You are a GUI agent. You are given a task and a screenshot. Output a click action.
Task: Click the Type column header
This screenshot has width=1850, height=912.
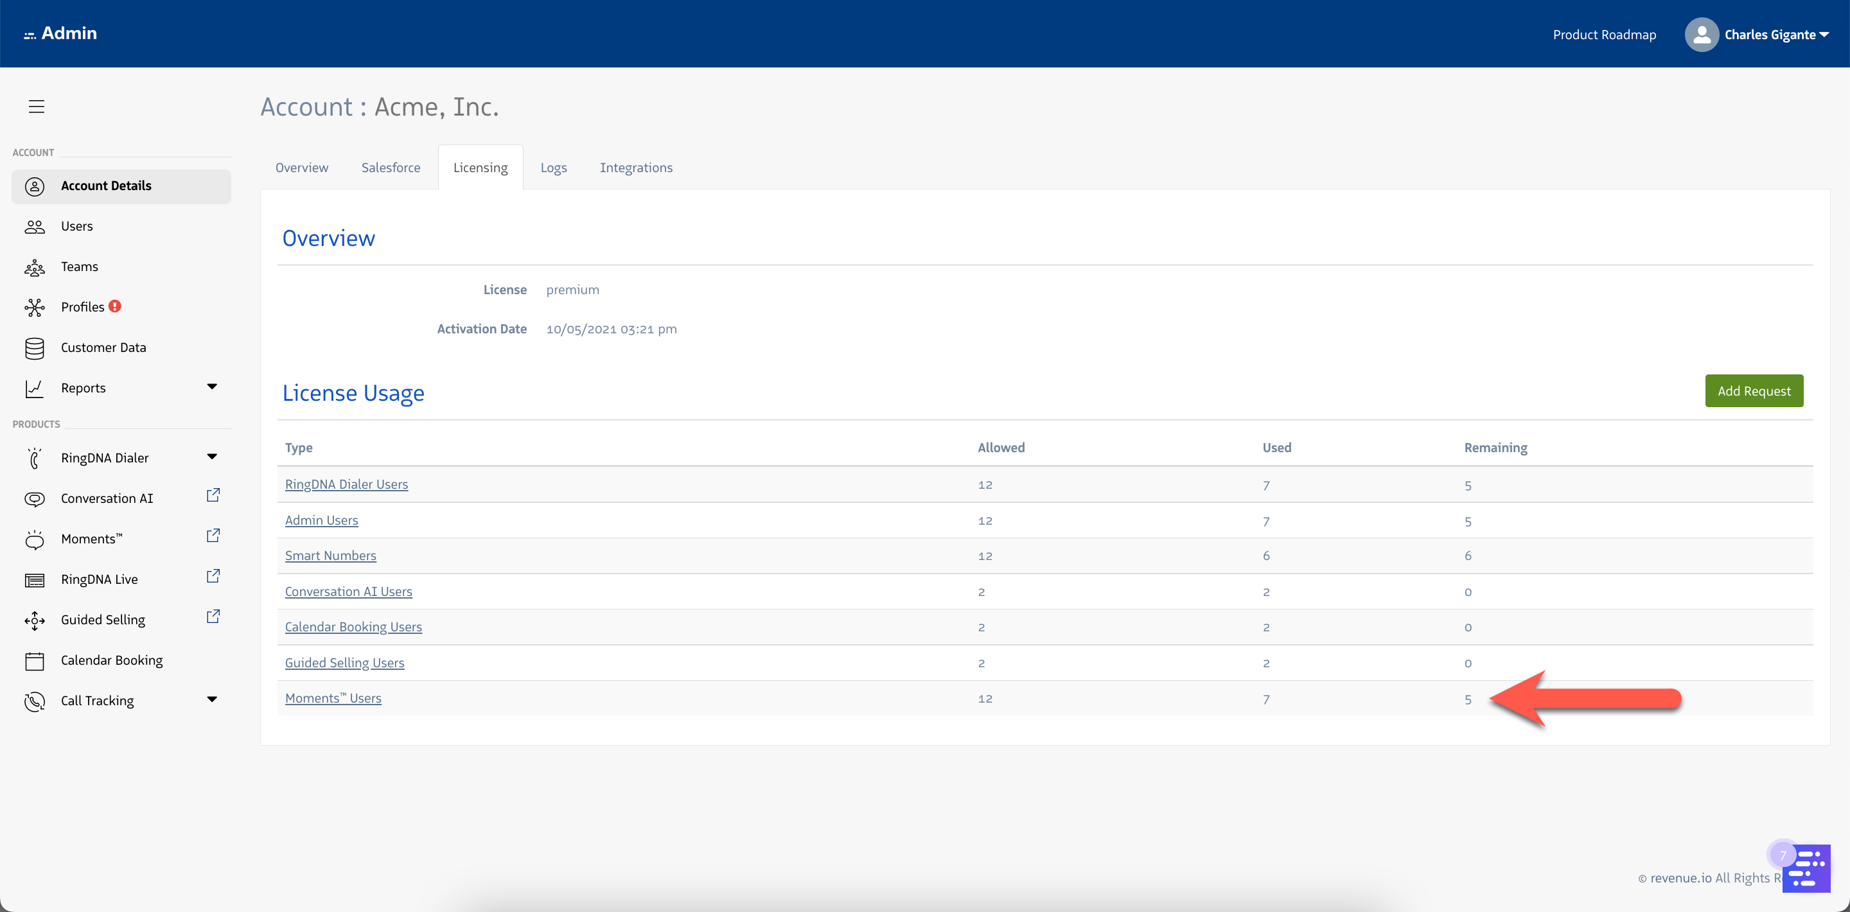[x=298, y=448]
